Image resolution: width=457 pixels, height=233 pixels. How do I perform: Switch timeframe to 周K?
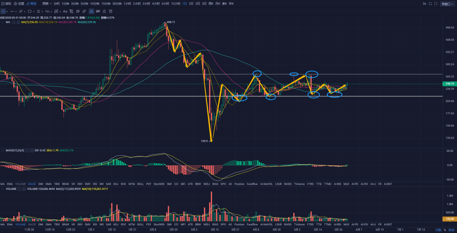point(211,3)
